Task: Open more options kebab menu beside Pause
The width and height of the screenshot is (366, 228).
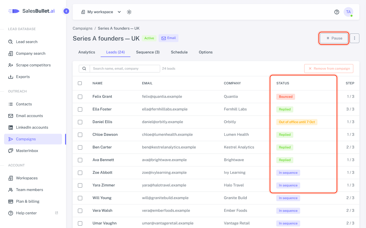Action: (355, 38)
